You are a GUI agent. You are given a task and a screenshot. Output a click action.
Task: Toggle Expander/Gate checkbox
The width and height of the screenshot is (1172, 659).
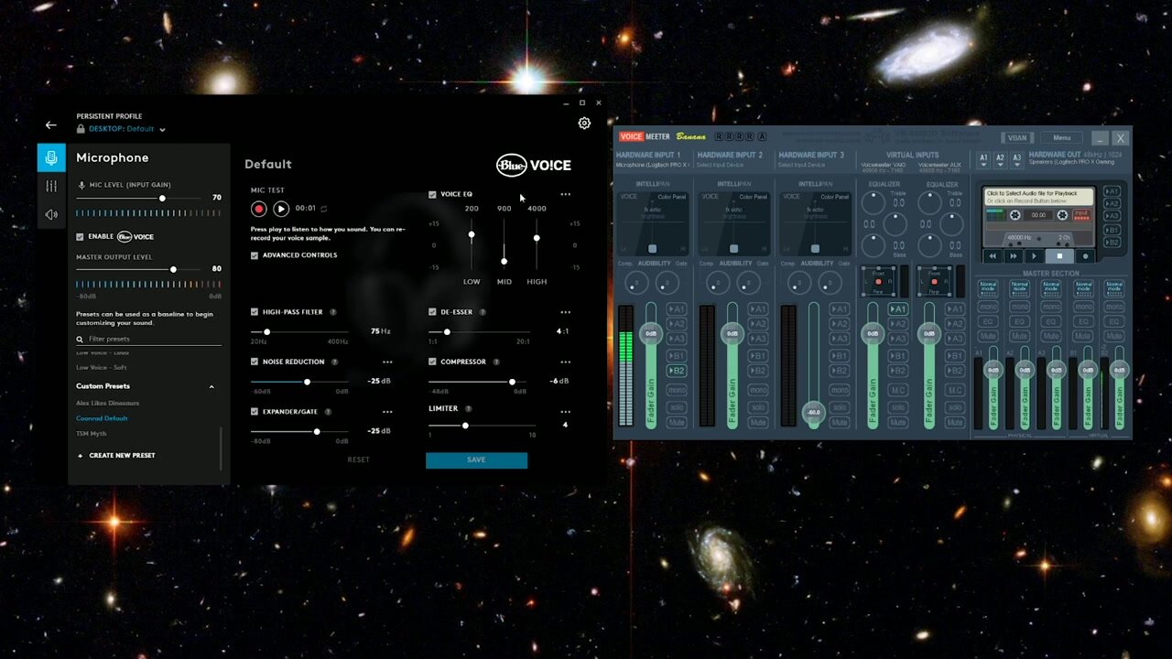coord(255,412)
